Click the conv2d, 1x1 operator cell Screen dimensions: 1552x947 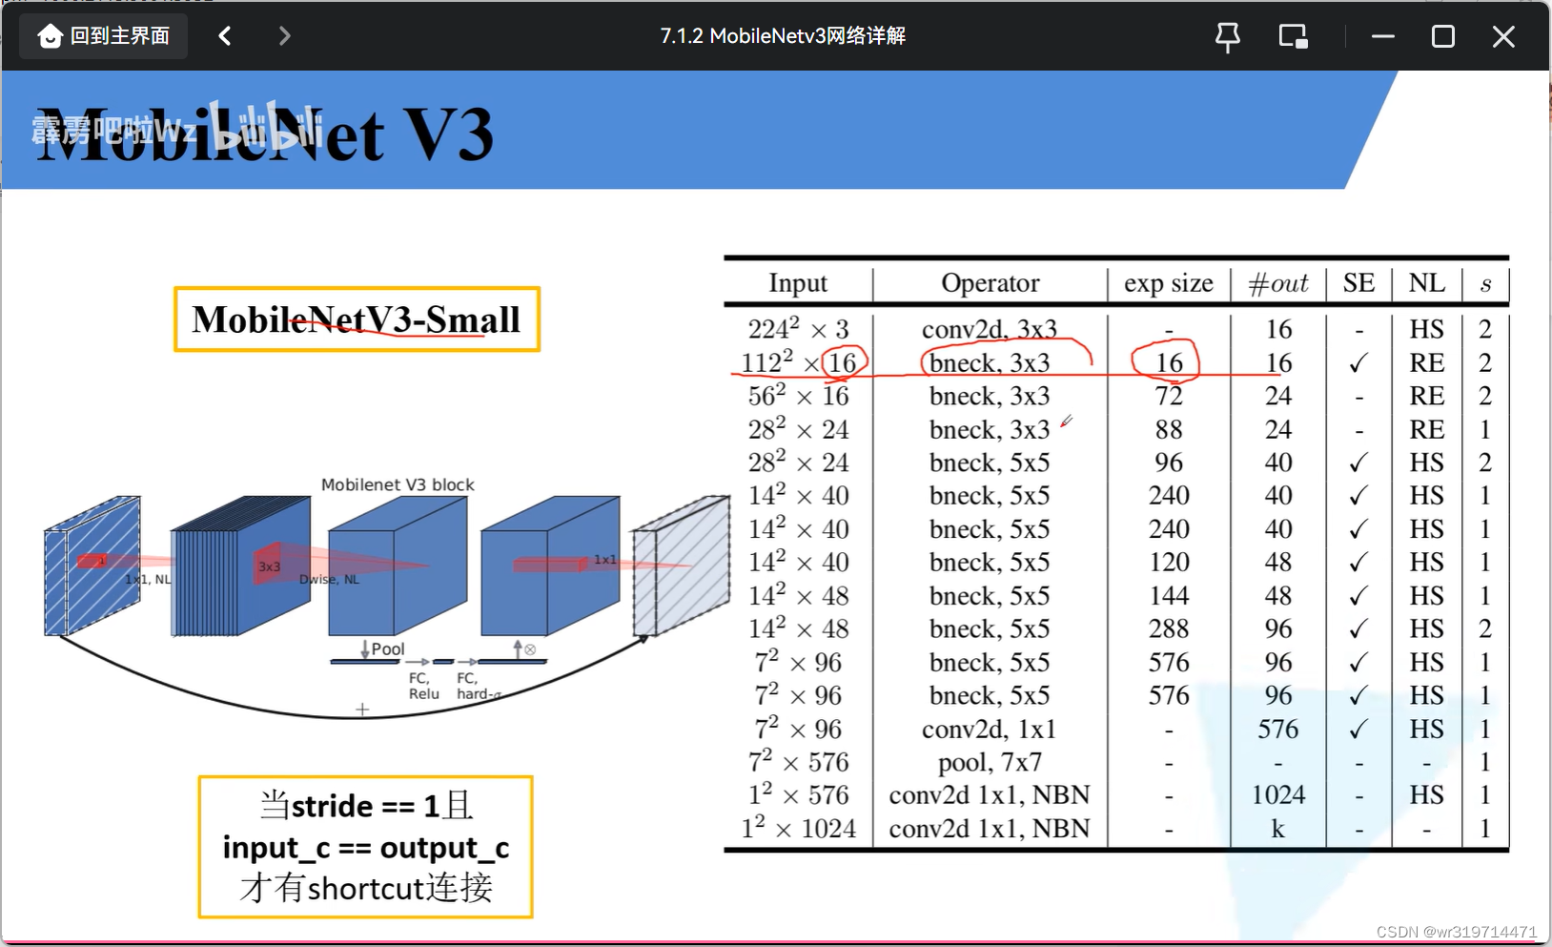tap(990, 730)
